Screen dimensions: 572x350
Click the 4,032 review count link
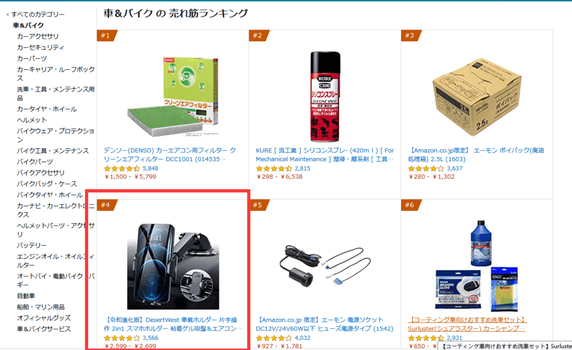[x=302, y=338]
